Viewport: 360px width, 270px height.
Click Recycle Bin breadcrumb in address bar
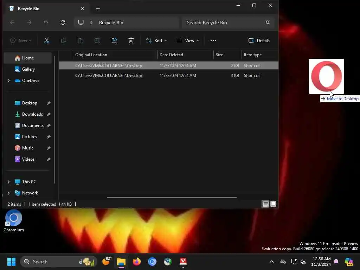tap(111, 22)
